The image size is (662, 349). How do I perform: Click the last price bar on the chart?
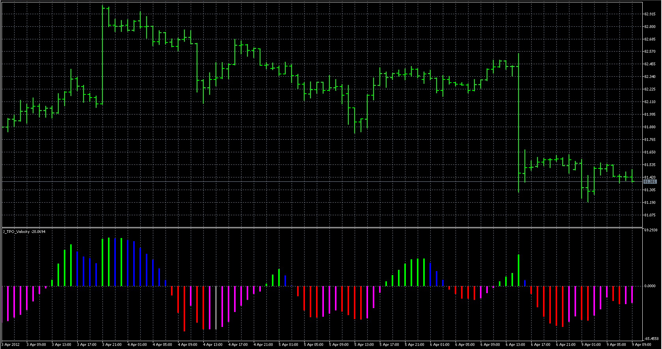pyautogui.click(x=632, y=176)
